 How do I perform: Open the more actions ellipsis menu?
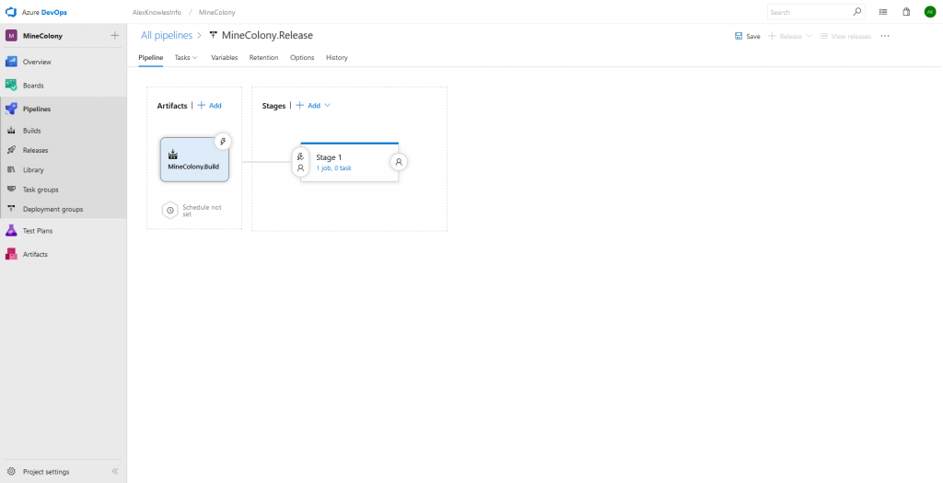(885, 36)
